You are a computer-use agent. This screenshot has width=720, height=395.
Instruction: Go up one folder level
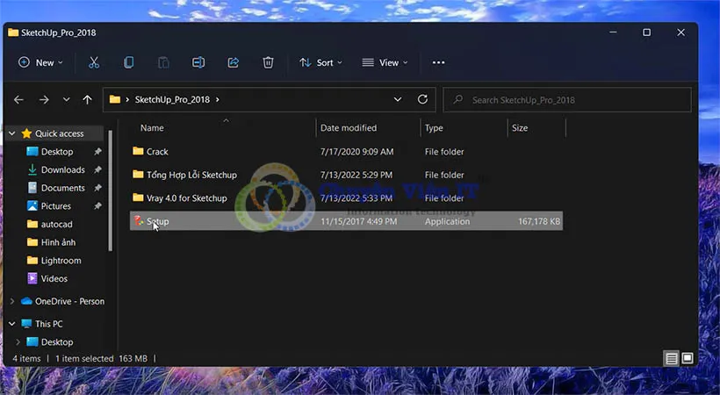click(x=87, y=99)
